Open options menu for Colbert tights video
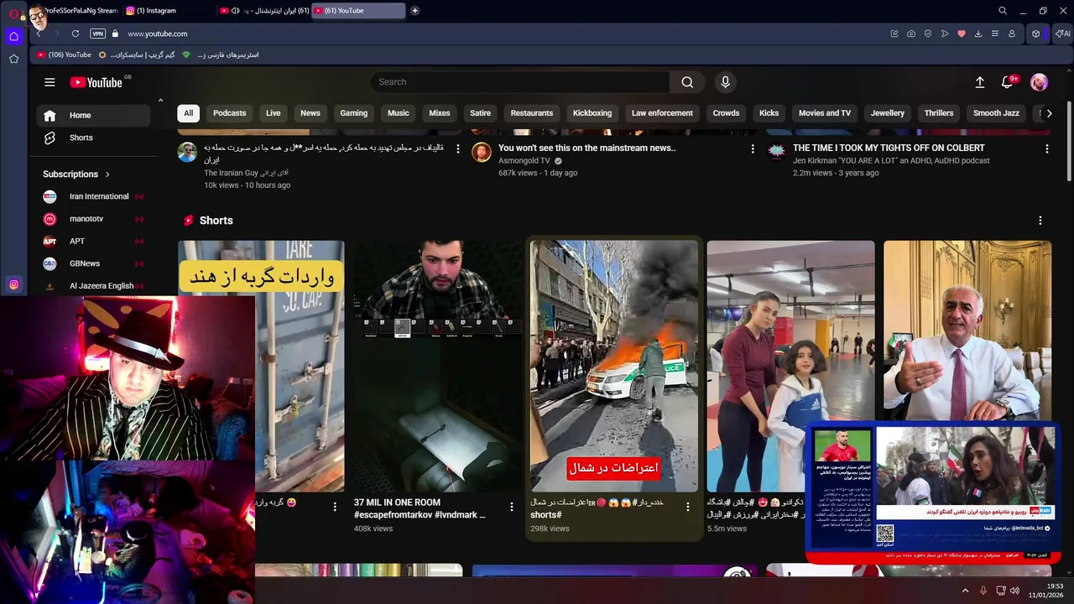This screenshot has width=1074, height=604. click(1046, 148)
